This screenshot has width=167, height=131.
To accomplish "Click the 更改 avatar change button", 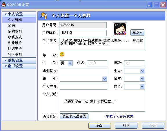I will click(x=137, y=32).
